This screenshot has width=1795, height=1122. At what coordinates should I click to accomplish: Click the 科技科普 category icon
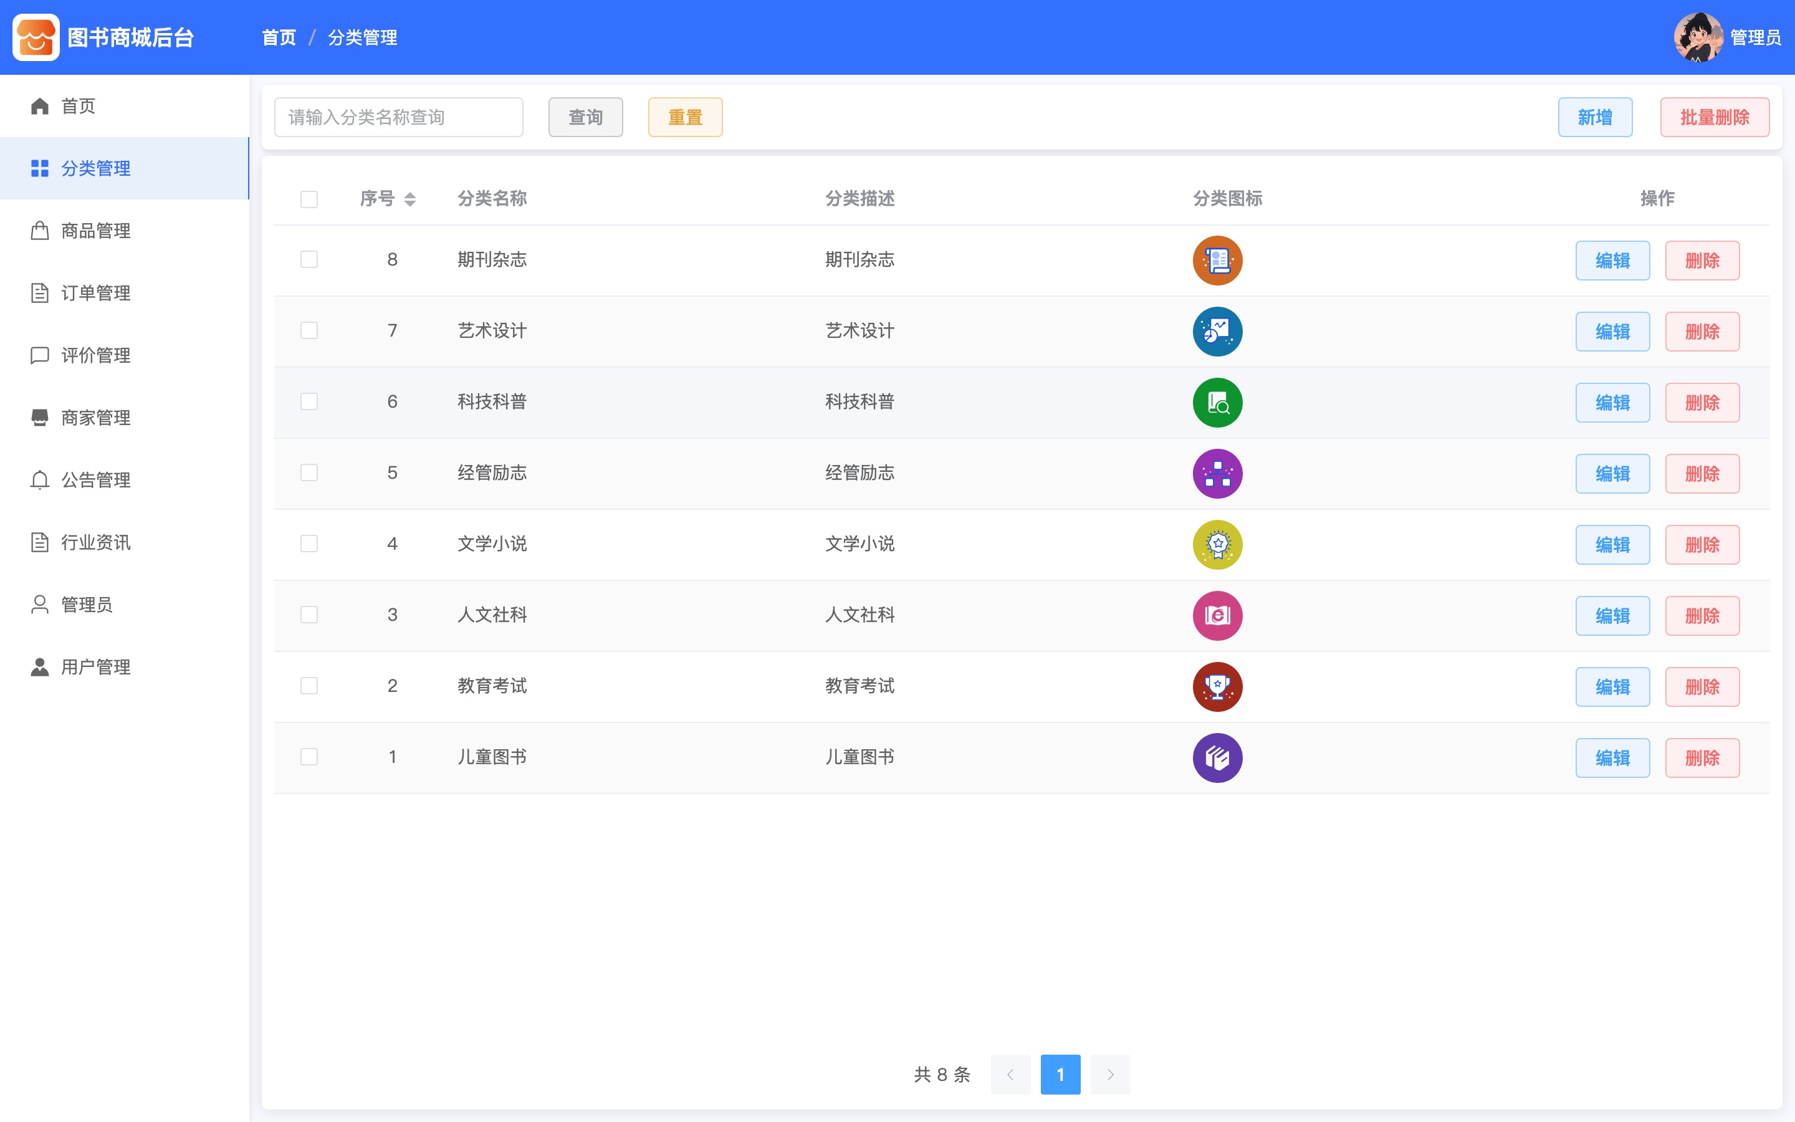tap(1217, 402)
